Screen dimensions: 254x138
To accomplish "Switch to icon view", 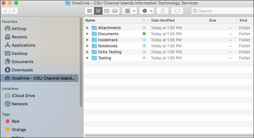I will click(x=90, y=11).
